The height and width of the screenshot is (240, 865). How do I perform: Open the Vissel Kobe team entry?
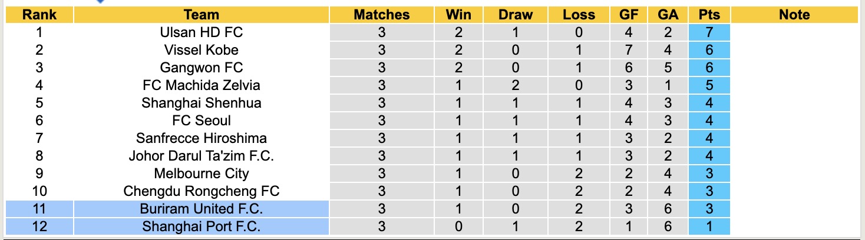coord(201,50)
